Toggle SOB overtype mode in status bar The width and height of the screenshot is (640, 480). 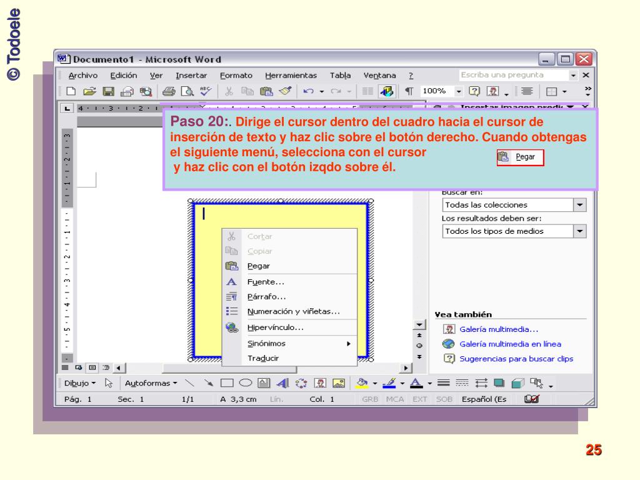(x=444, y=399)
